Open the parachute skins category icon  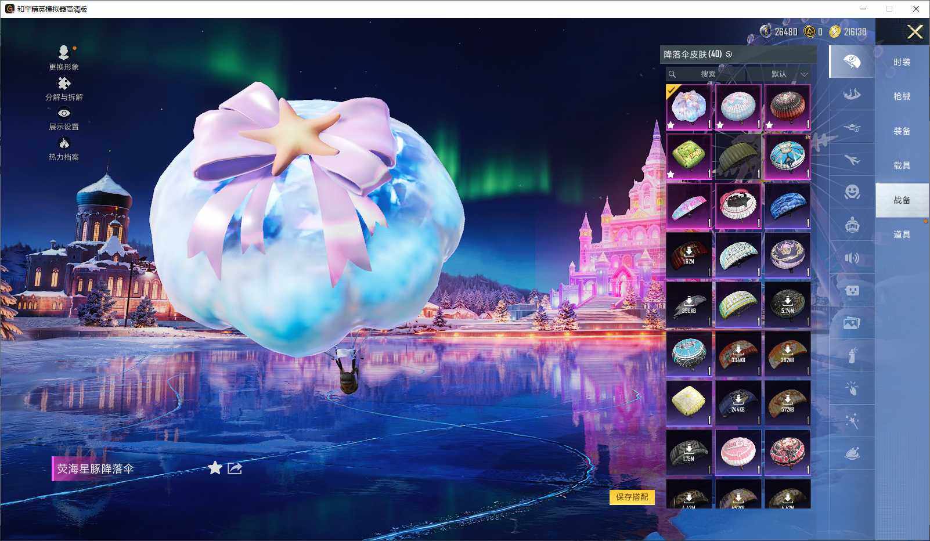tap(852, 62)
